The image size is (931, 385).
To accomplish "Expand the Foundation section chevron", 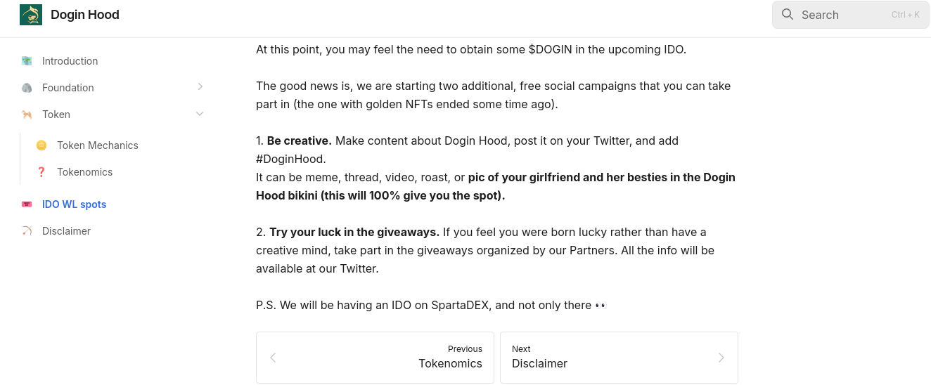I will (200, 87).
